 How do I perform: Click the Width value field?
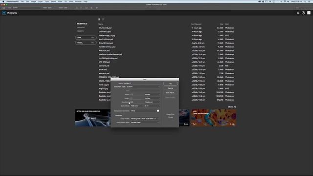[x=137, y=94]
